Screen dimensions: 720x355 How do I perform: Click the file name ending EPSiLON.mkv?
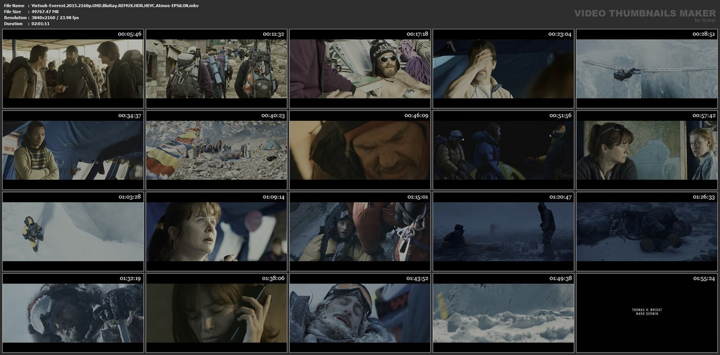115,6
